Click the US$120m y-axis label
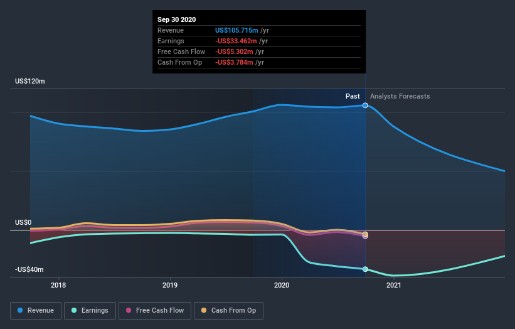515x329 pixels. click(x=30, y=81)
